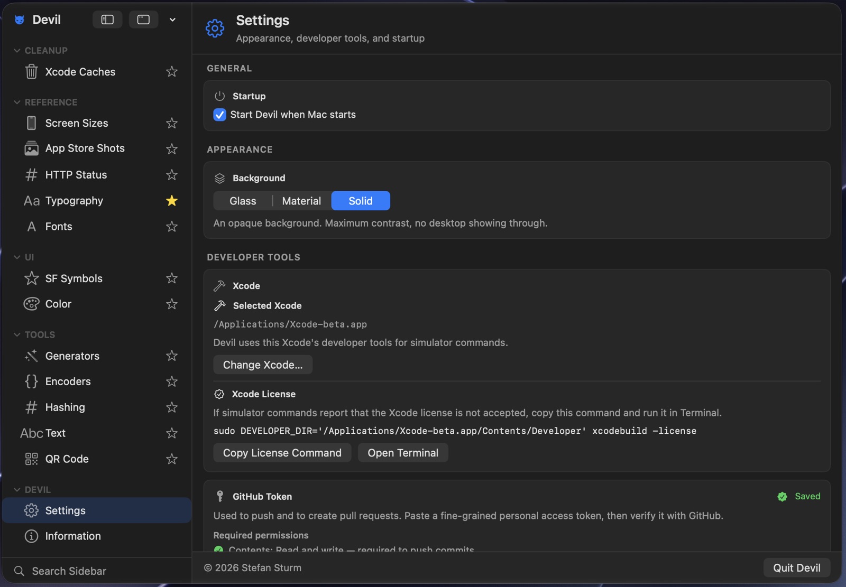
Task: Toggle the favorite star for Hashing
Action: click(172, 407)
